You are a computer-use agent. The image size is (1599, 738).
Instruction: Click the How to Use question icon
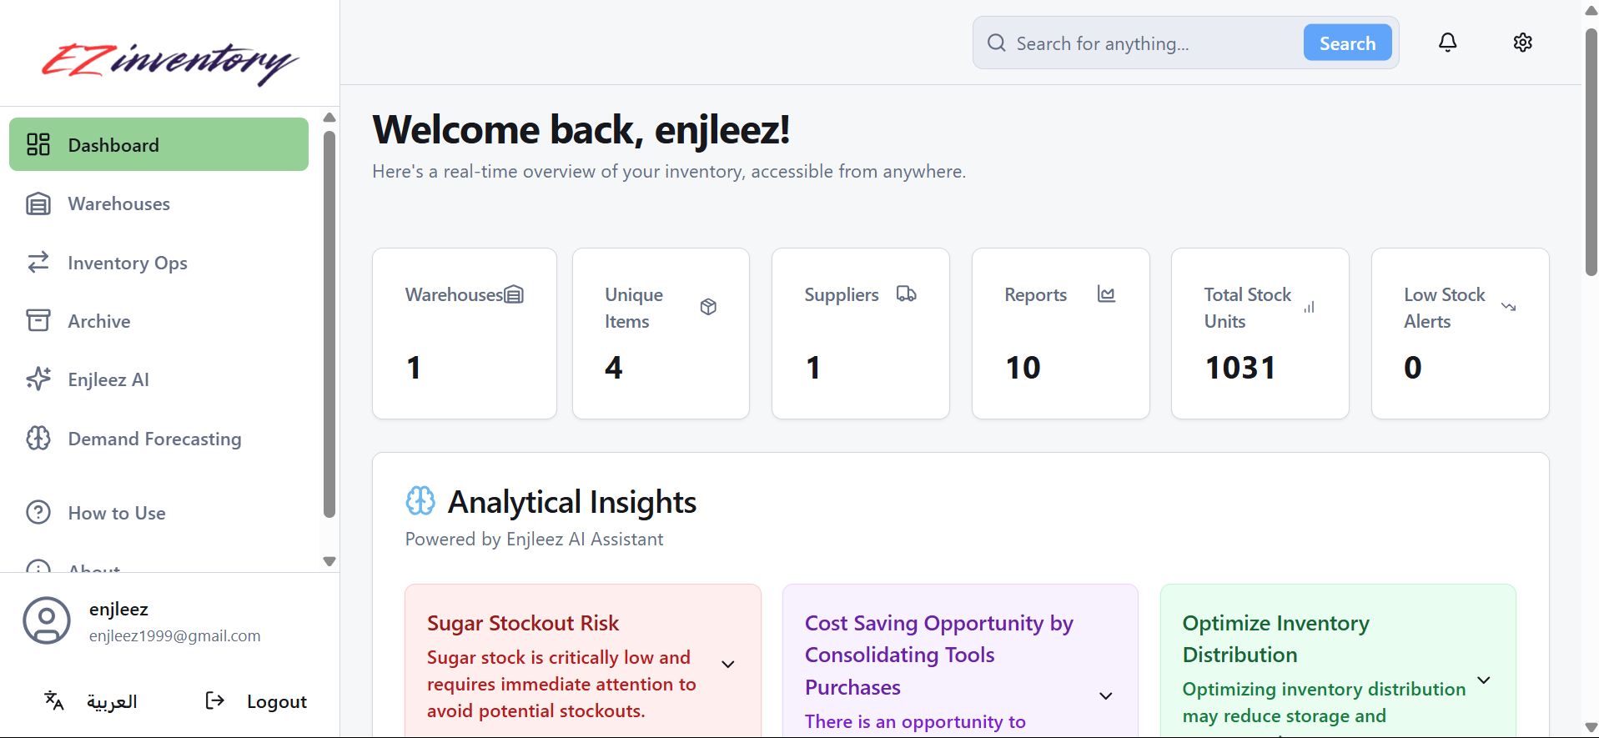tap(38, 512)
